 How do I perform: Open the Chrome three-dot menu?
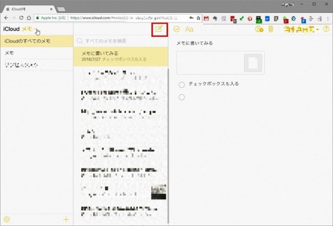coord(328,19)
